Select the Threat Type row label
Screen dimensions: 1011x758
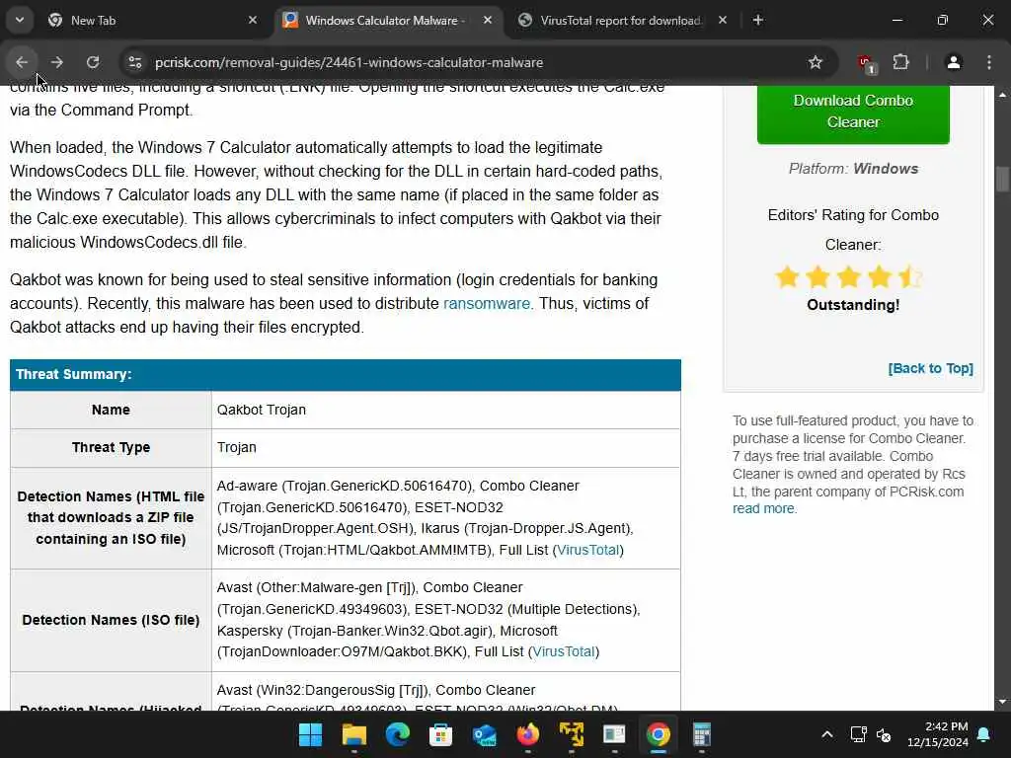pyautogui.click(x=111, y=447)
